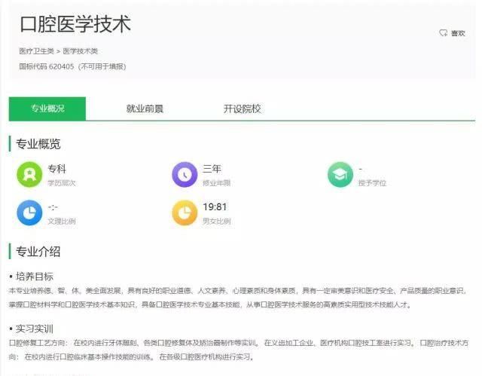This screenshot has width=482, height=376.
Task: Click the 医疗卫生类 breadcrumb link
Action: click(37, 51)
